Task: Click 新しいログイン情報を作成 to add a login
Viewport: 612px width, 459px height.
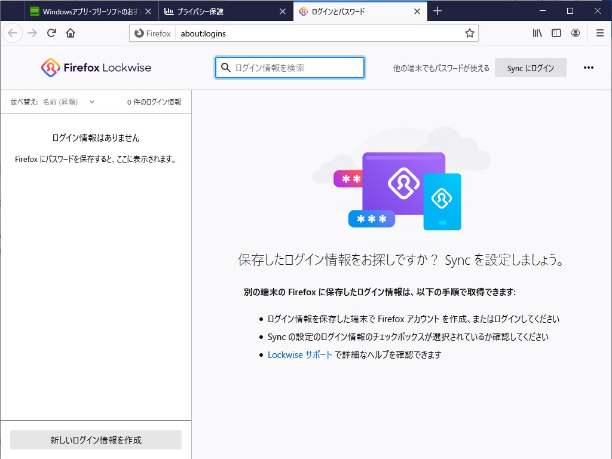Action: click(x=96, y=440)
